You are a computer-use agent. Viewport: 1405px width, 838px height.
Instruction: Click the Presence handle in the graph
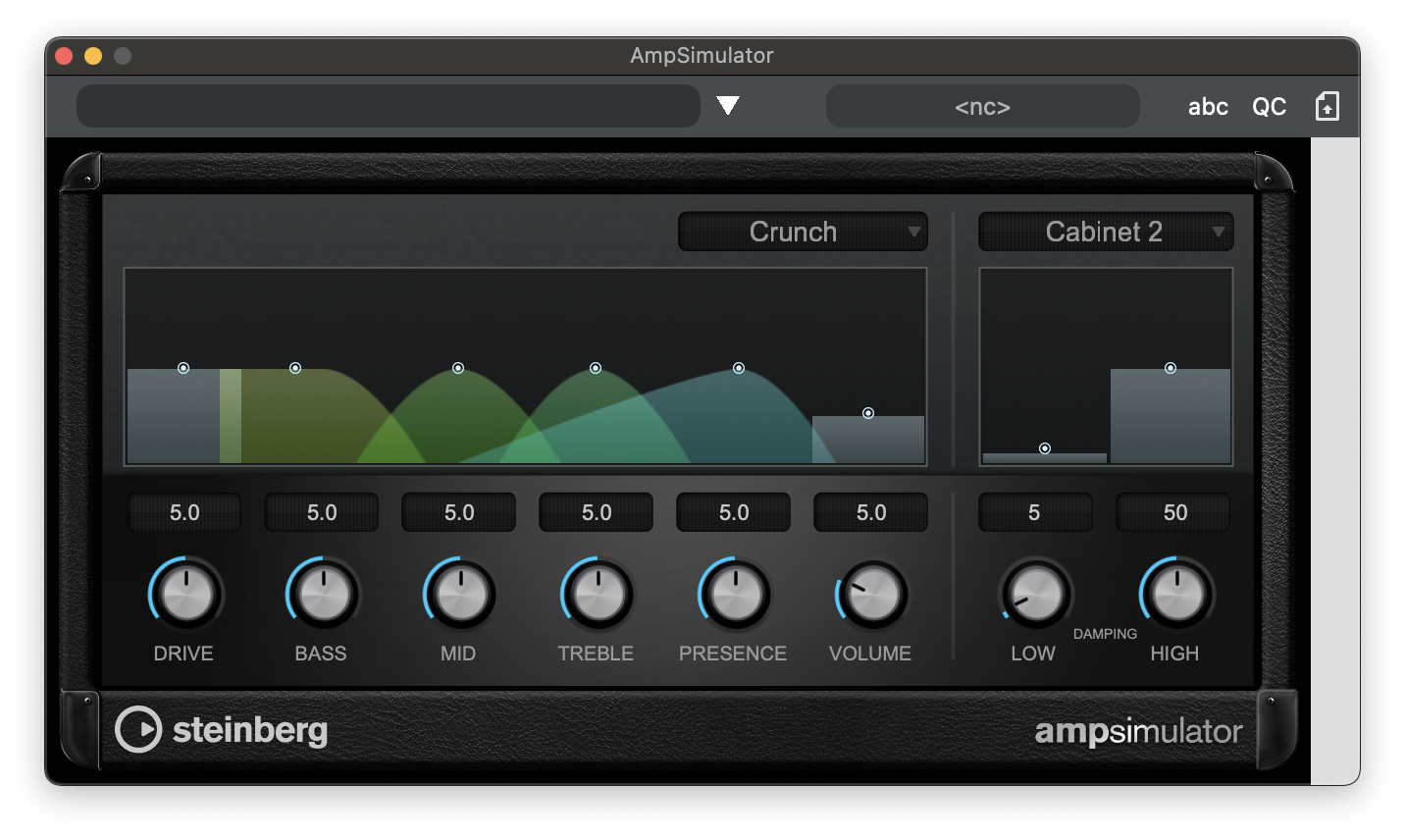tap(739, 368)
